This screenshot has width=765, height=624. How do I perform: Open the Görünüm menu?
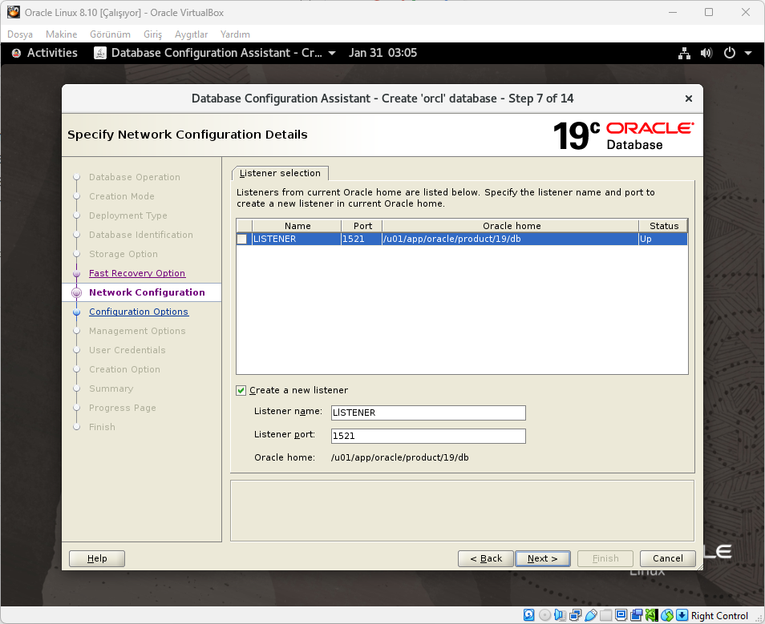click(110, 34)
